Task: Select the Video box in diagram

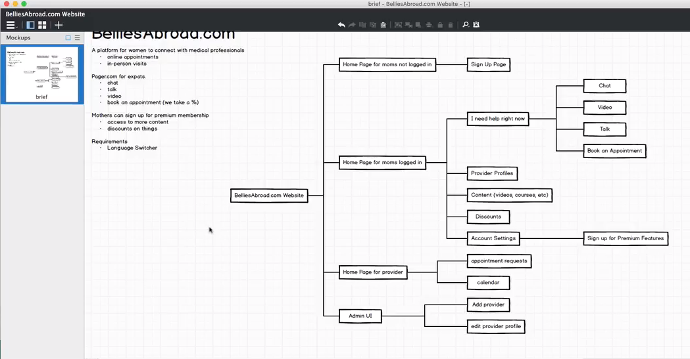Action: click(604, 108)
